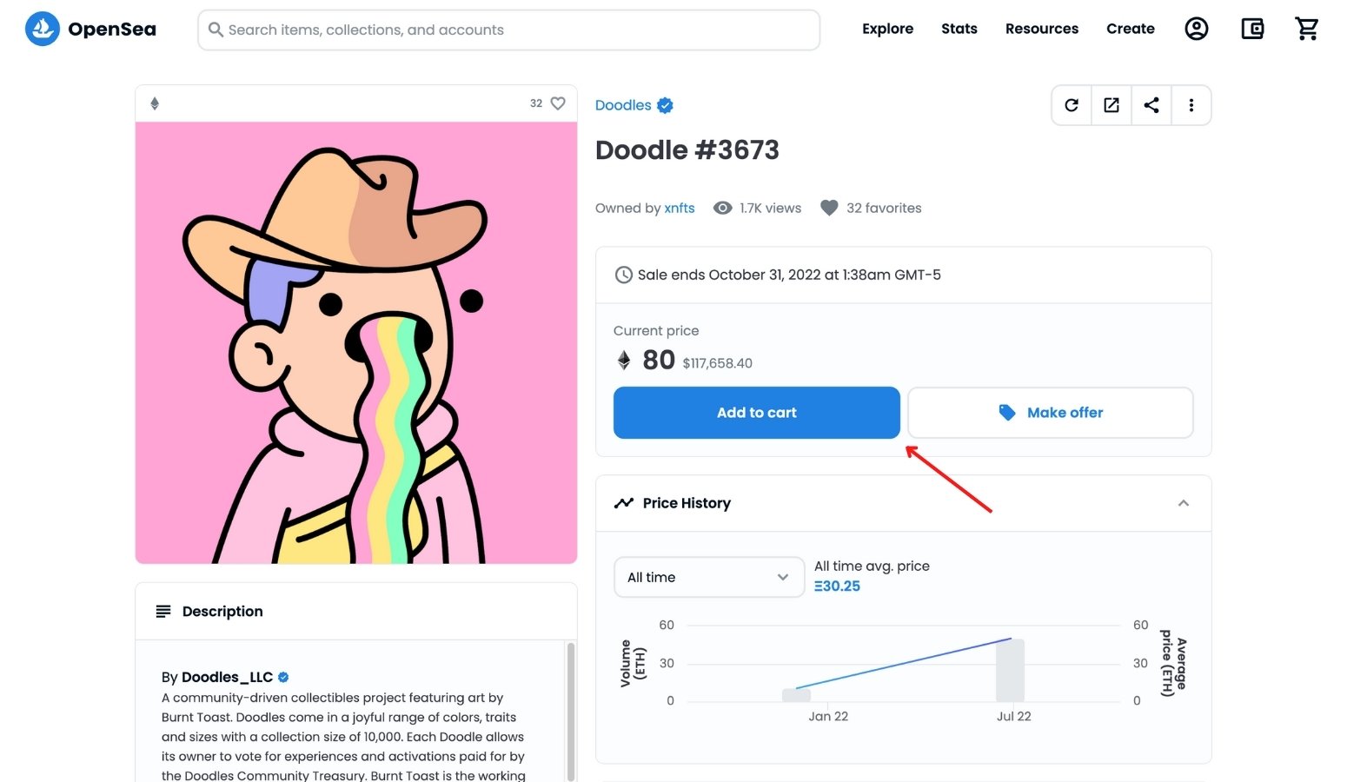Open the Resources menu
The height and width of the screenshot is (782, 1347).
(x=1042, y=29)
